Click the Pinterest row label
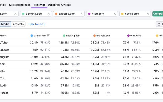Viewport: 163px width, 102px height. [4, 93]
